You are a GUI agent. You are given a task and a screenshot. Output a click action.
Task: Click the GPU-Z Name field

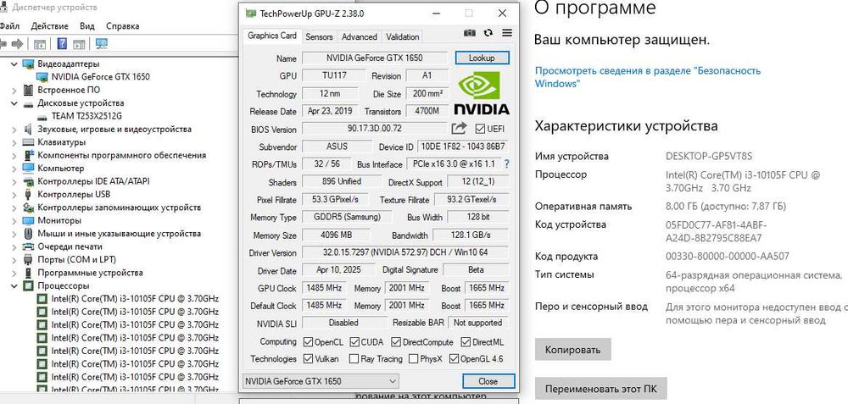tap(374, 58)
